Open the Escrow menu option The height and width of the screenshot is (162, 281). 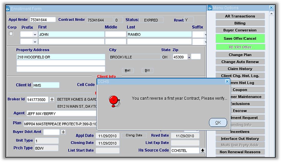pyautogui.click(x=247, y=111)
